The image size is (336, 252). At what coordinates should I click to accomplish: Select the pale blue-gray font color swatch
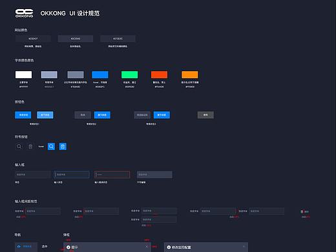[49, 75]
